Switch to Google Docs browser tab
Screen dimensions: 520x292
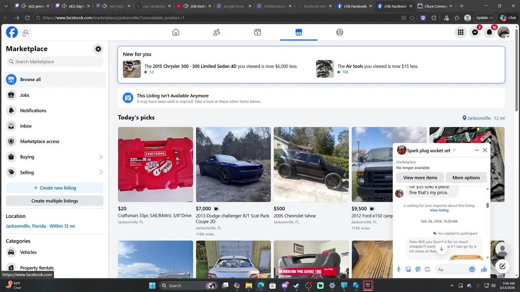point(234,6)
